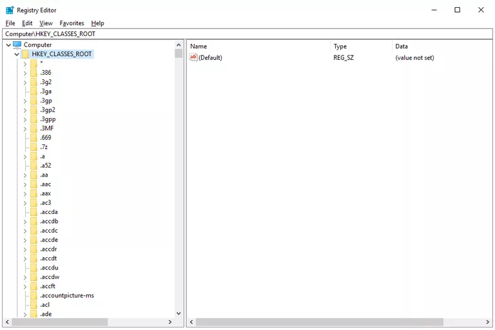Click the folder icon of .accdr
495x330 pixels.
(x=34, y=249)
